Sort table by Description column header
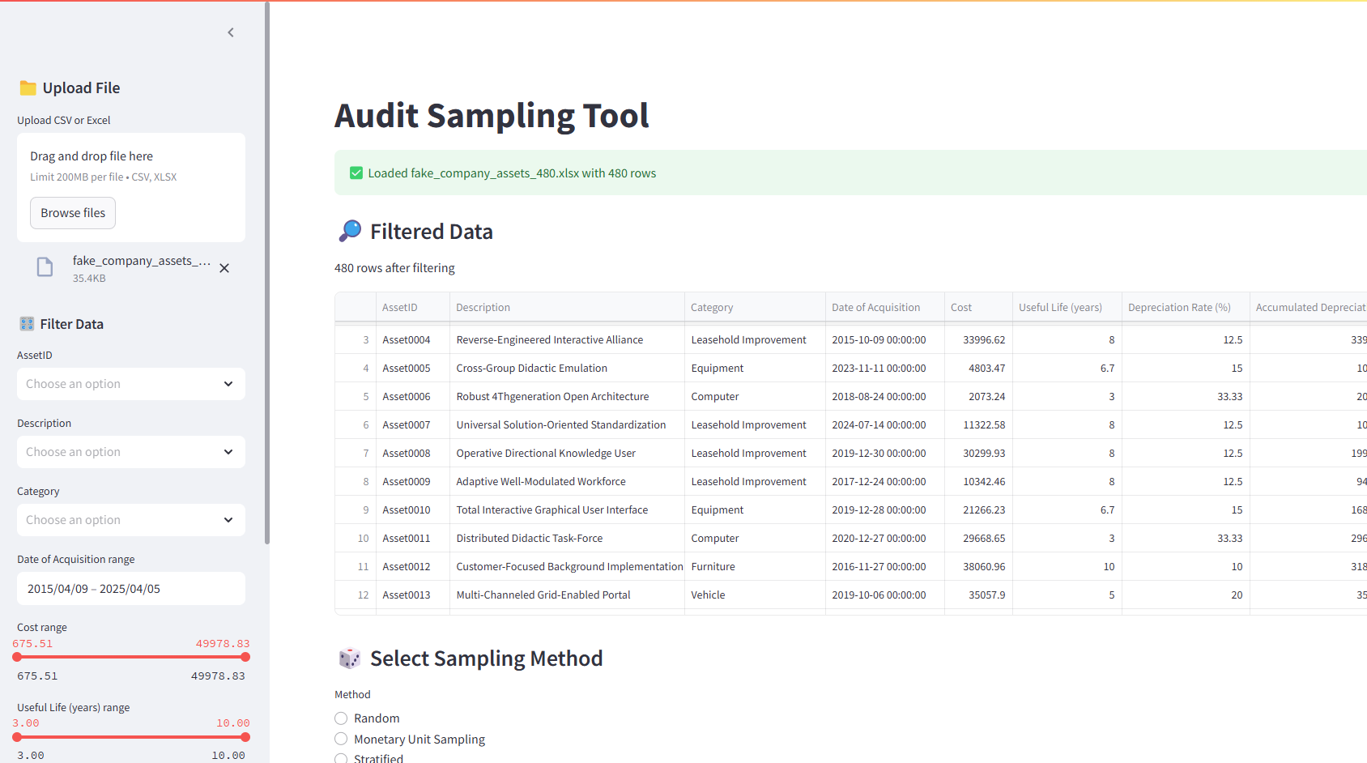The width and height of the screenshot is (1367, 763). (x=567, y=307)
